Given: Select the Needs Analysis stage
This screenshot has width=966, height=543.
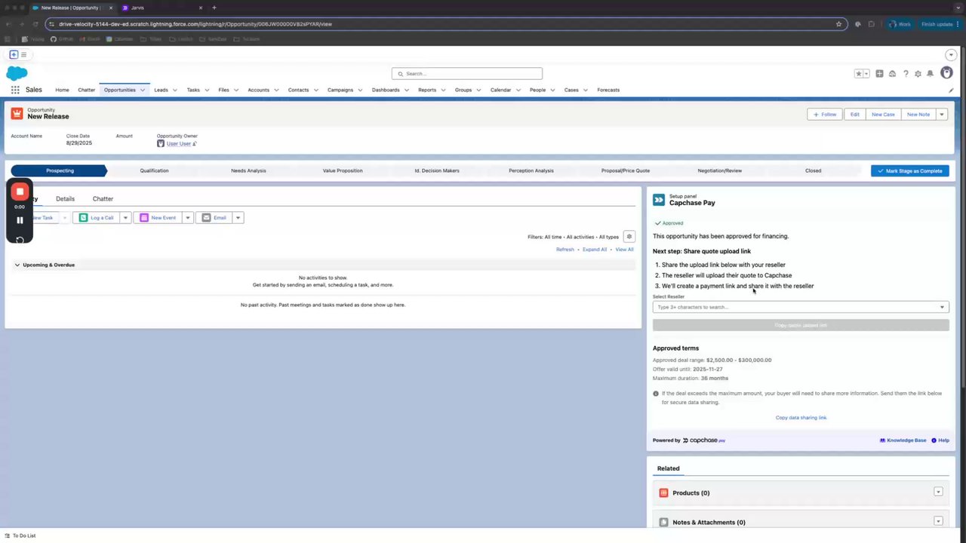Looking at the screenshot, I should tap(248, 171).
